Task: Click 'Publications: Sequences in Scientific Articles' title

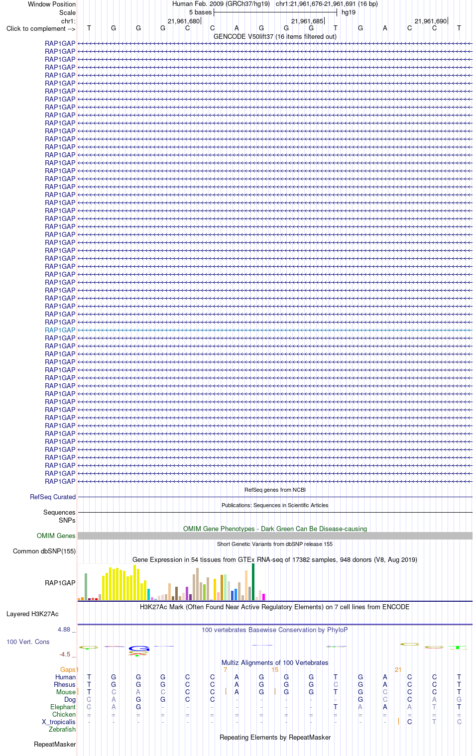Action: click(275, 505)
